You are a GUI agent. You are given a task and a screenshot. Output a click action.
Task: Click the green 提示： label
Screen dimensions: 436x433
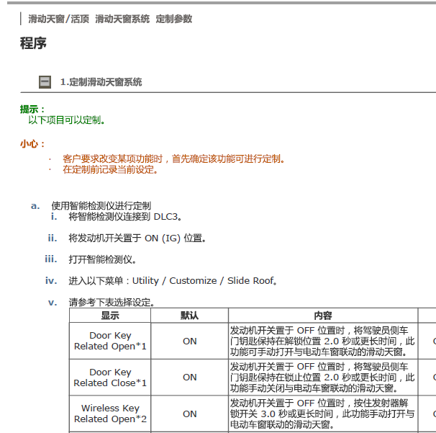click(x=32, y=110)
